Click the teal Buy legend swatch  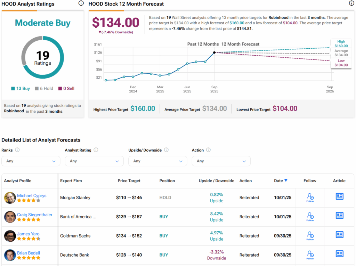(x=13, y=89)
